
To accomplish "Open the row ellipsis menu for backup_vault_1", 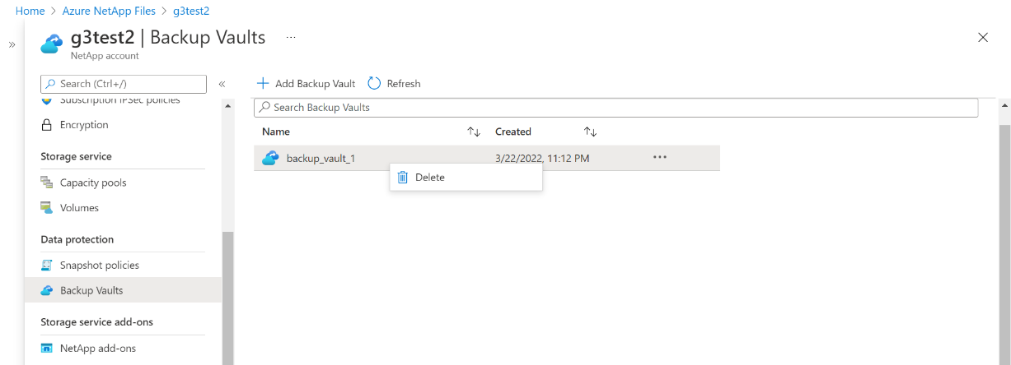I will click(x=659, y=158).
